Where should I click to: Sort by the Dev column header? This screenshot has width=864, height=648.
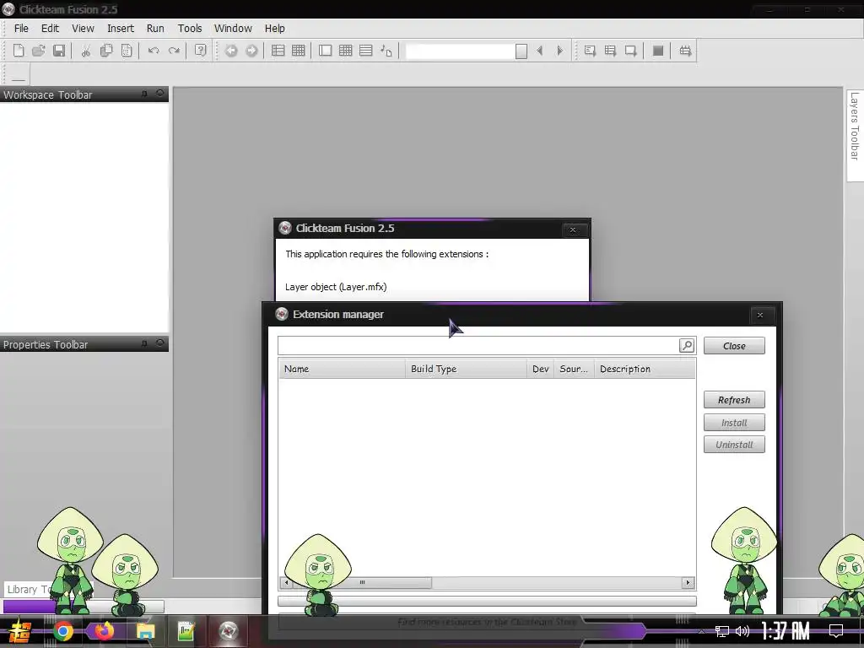click(541, 369)
